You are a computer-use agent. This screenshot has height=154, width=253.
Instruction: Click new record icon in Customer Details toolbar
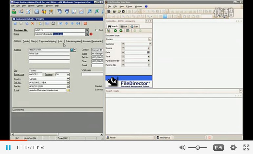coord(15,24)
